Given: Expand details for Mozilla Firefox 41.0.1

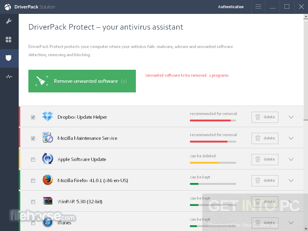Looking at the screenshot, I should pyautogui.click(x=291, y=181).
